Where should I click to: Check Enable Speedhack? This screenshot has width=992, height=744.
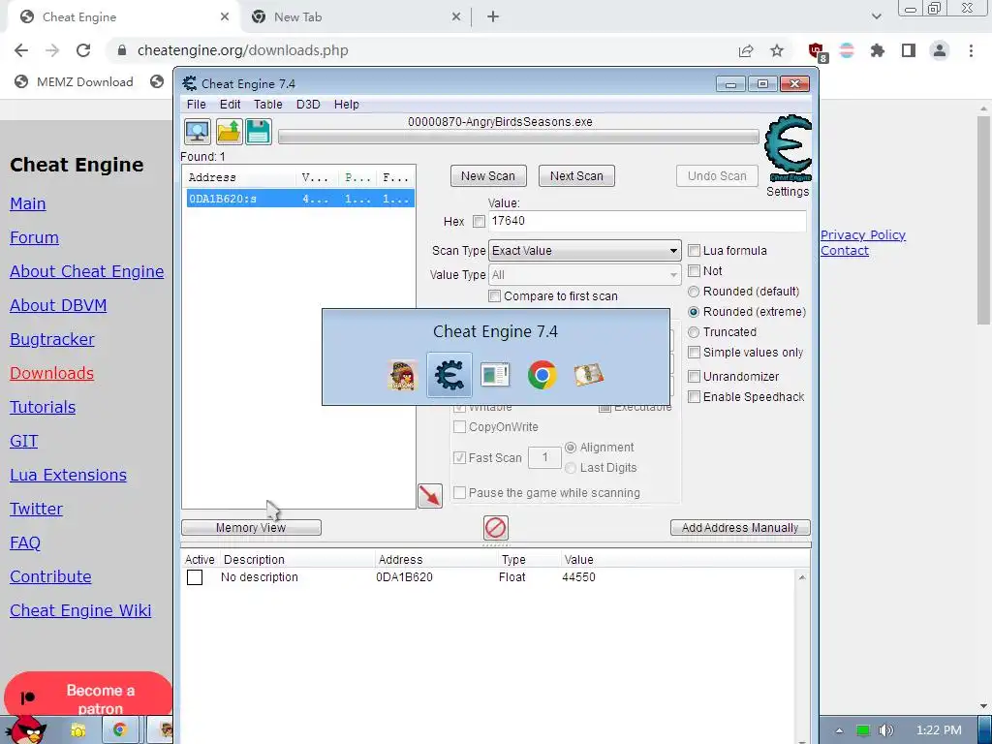[694, 396]
